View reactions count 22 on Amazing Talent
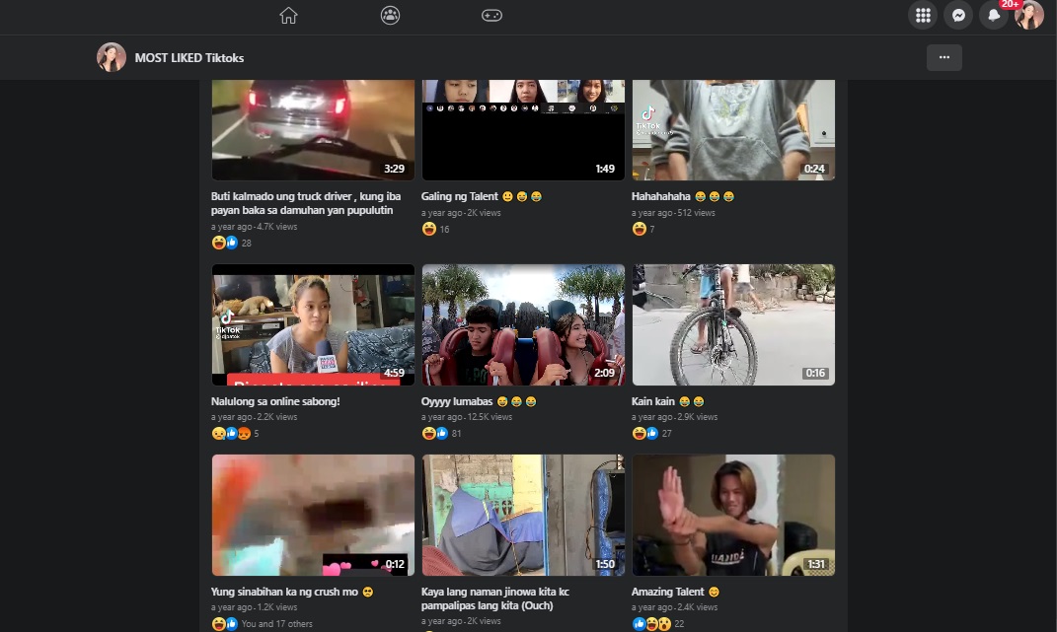 coord(658,624)
